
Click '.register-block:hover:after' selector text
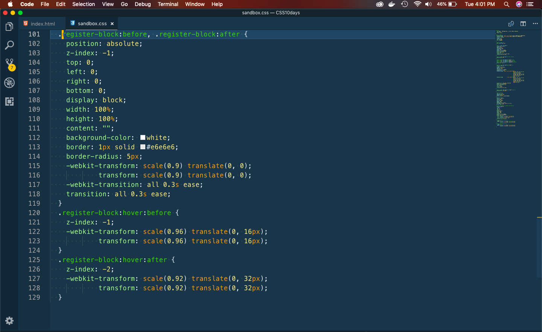click(x=113, y=260)
